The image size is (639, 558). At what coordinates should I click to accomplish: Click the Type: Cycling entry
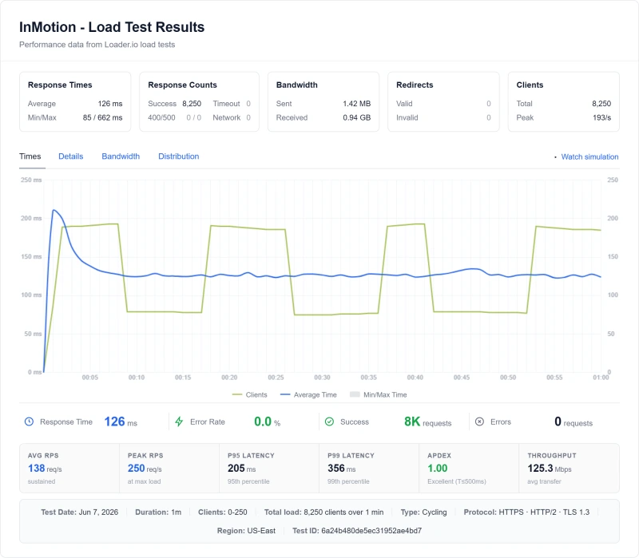click(x=423, y=512)
